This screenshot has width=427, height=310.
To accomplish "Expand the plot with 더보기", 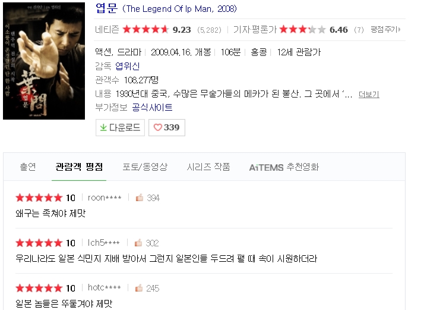I will [x=369, y=94].
